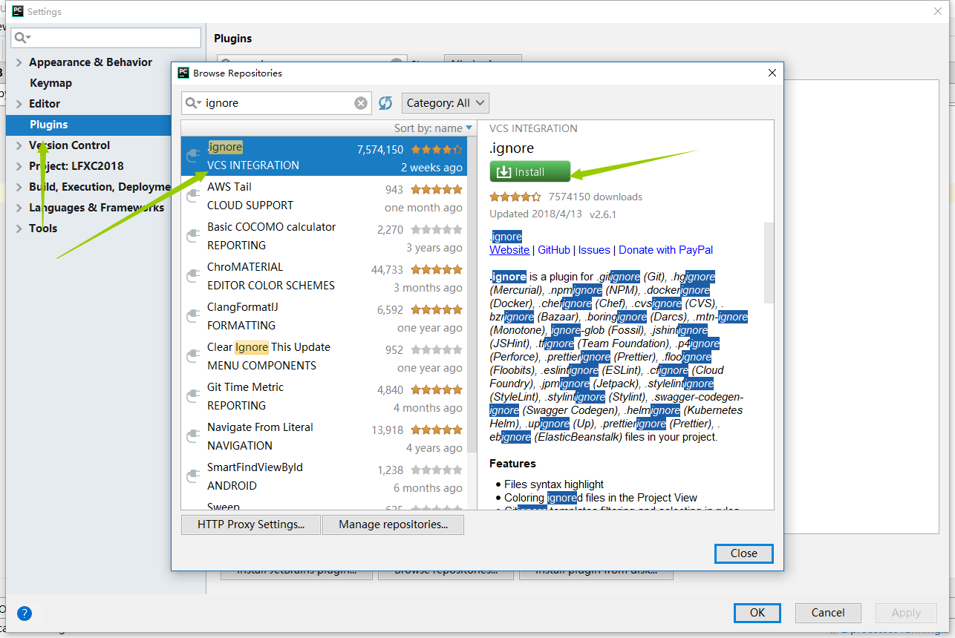Cancel the Settings dialog

click(828, 613)
